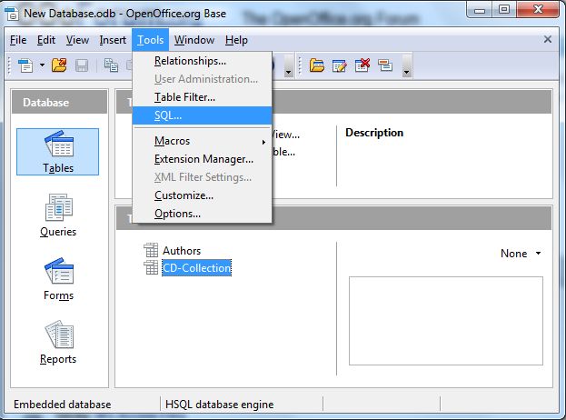Click HSQL database engine status text
Image resolution: width=566 pixels, height=420 pixels.
(x=220, y=405)
